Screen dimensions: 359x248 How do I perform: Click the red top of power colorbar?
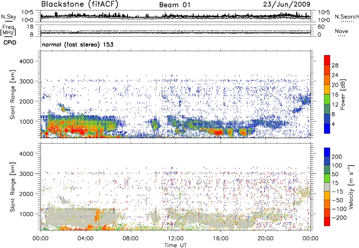pos(327,60)
